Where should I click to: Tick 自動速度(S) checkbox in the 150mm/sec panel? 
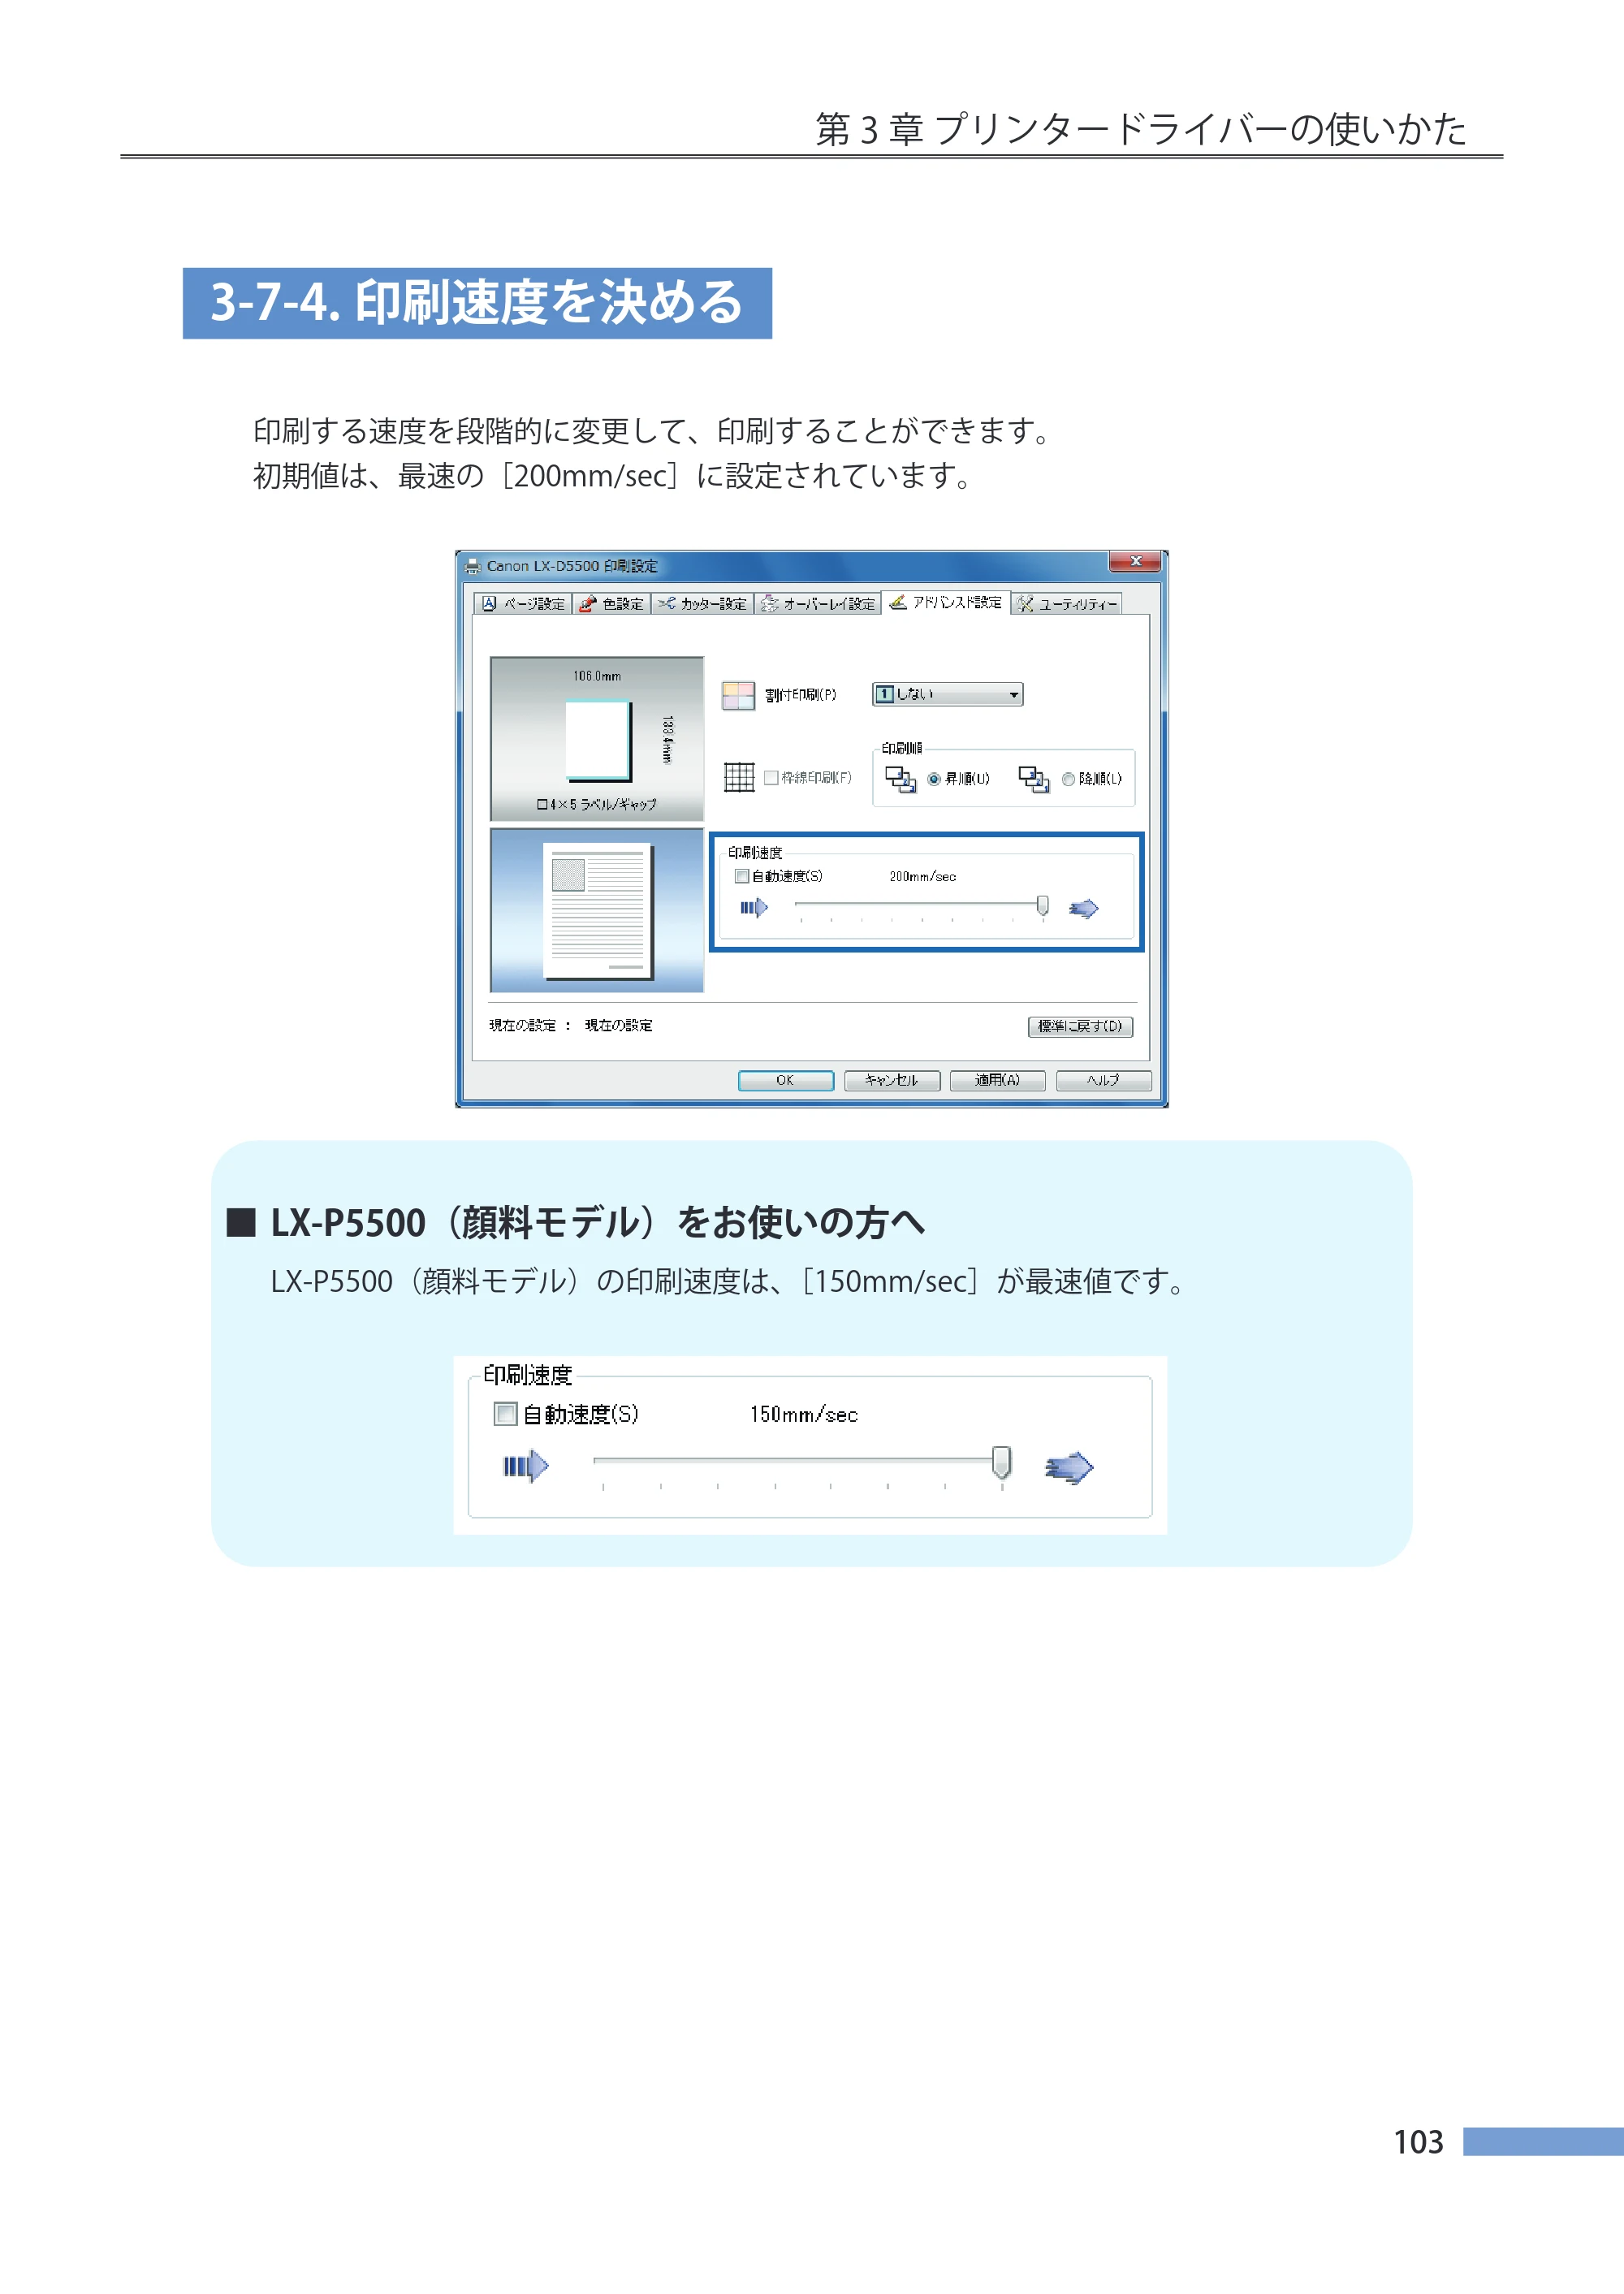click(506, 1413)
